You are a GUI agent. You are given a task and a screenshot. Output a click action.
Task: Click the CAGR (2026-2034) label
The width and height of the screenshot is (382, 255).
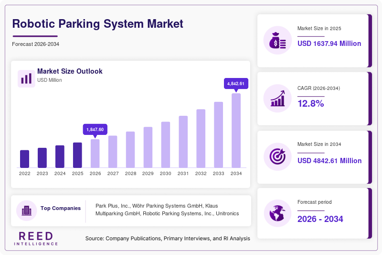[x=318, y=88]
